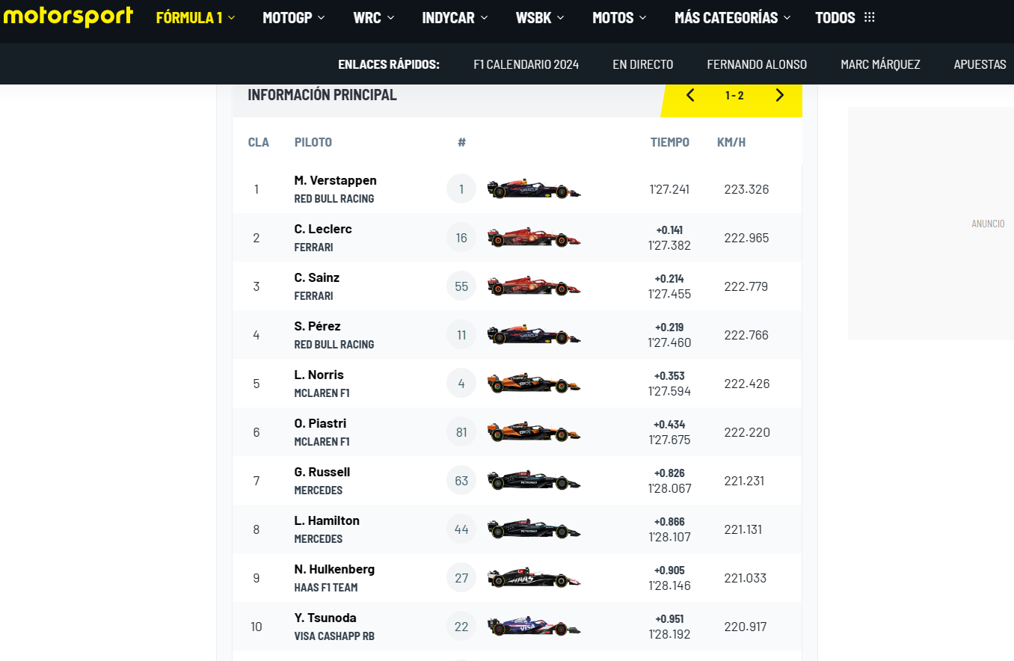
Task: Click the ANUNCIO ad placeholder
Action: point(988,224)
